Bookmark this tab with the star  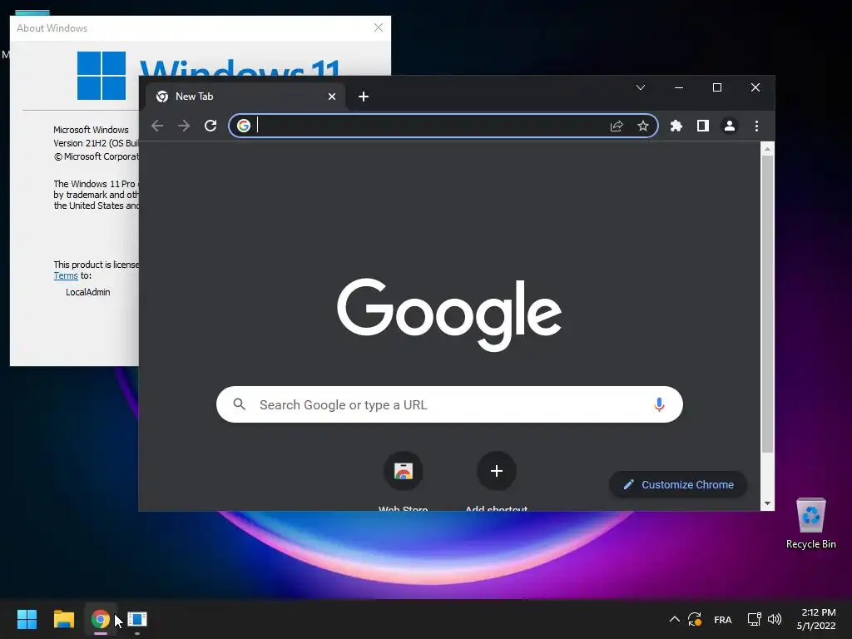coord(643,126)
